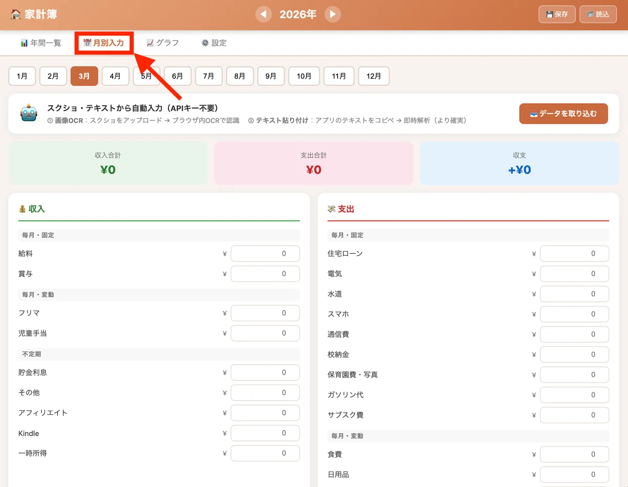Click the 保育園費・写真 amount field
This screenshot has width=628, height=487.
pos(575,375)
